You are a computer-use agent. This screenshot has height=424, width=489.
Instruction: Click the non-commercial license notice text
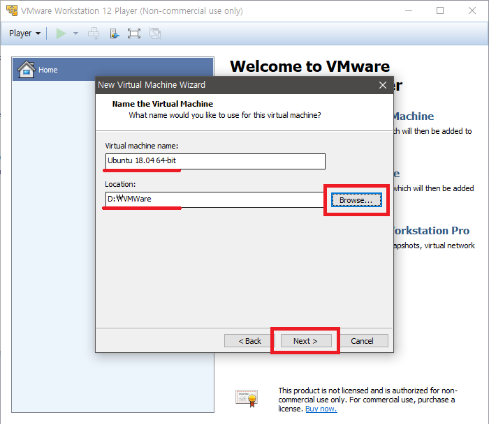point(367,400)
